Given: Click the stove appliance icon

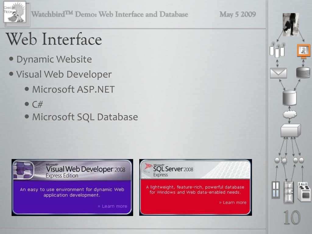Looking at the screenshot, I should [x=304, y=192].
